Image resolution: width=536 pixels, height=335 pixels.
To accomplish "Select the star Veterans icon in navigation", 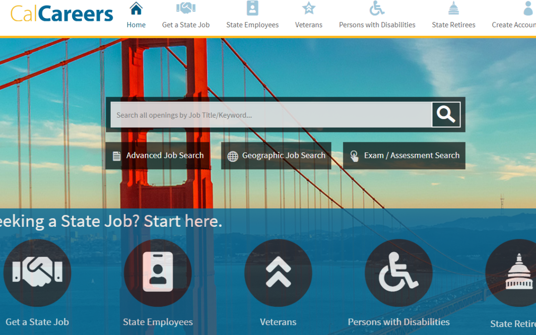I will coord(308,8).
